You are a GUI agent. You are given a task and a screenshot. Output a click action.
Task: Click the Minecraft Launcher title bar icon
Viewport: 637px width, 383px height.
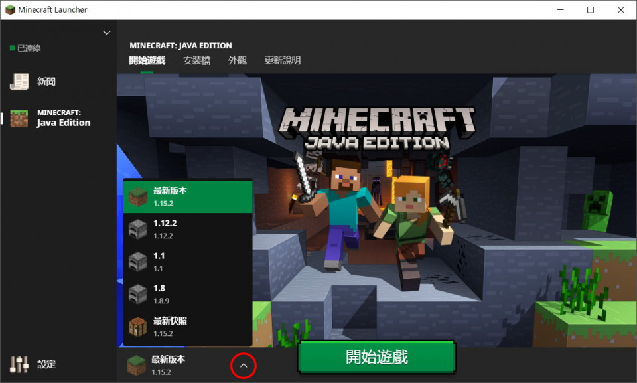click(10, 10)
